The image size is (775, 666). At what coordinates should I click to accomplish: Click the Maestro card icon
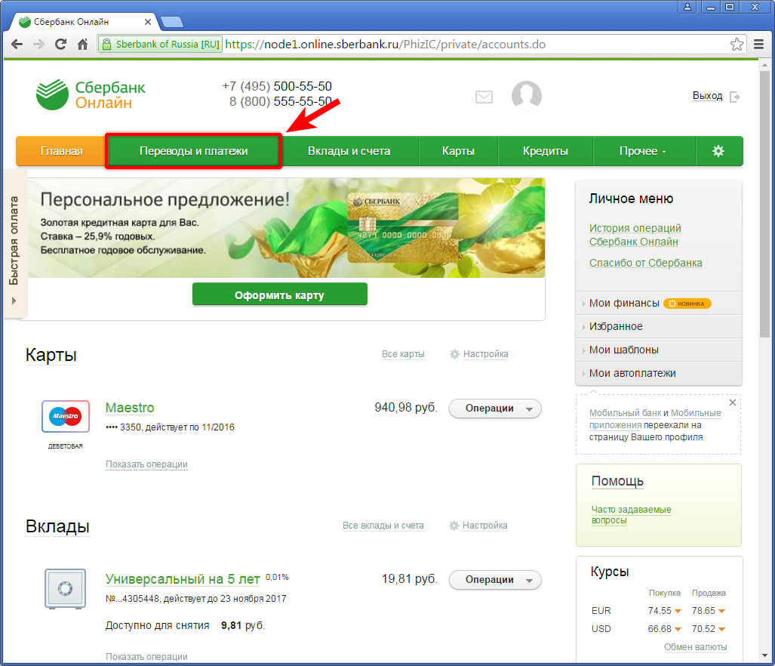tap(66, 416)
